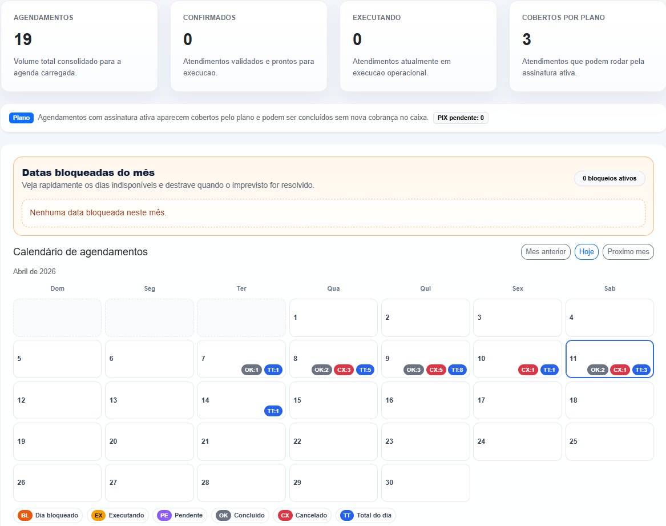Image resolution: width=666 pixels, height=526 pixels.
Task: Click the OK Concluido legend badge
Action: tap(240, 515)
